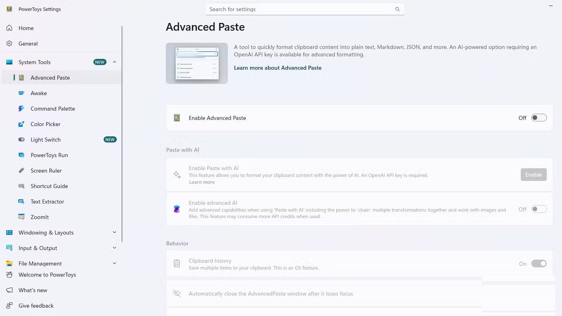The image size is (562, 316).
Task: Select Text Extractor in the sidebar
Action: [x=61, y=201]
